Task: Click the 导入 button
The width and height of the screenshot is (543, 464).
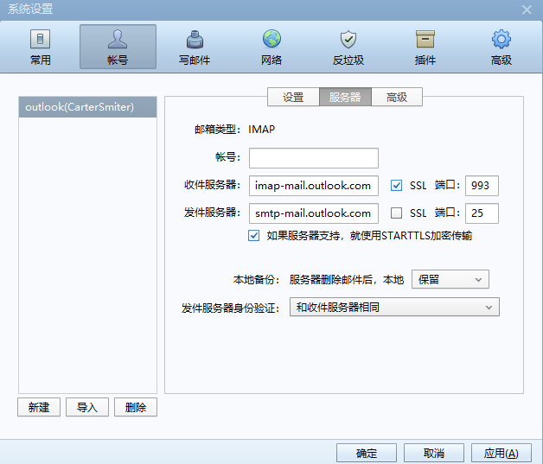Action: click(87, 407)
